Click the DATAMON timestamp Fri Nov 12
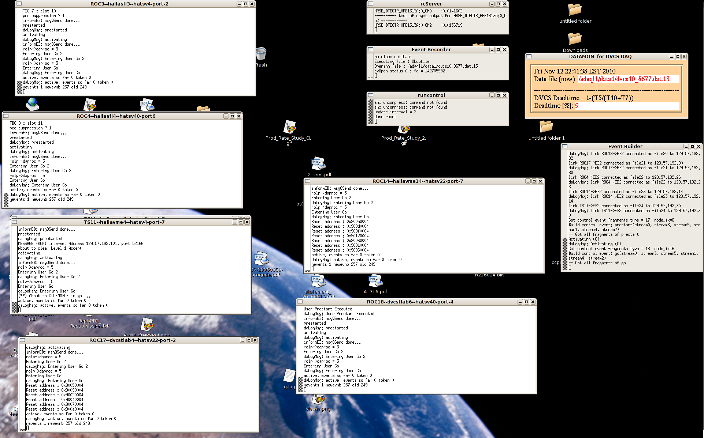 (x=575, y=71)
